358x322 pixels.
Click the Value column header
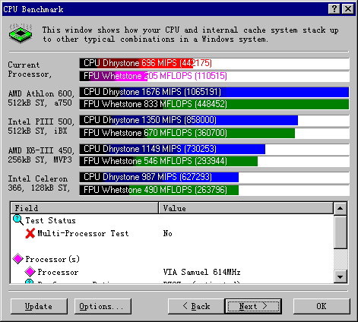pos(246,208)
